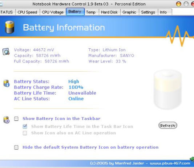Click the yellow battery icon in header

coord(9,27)
